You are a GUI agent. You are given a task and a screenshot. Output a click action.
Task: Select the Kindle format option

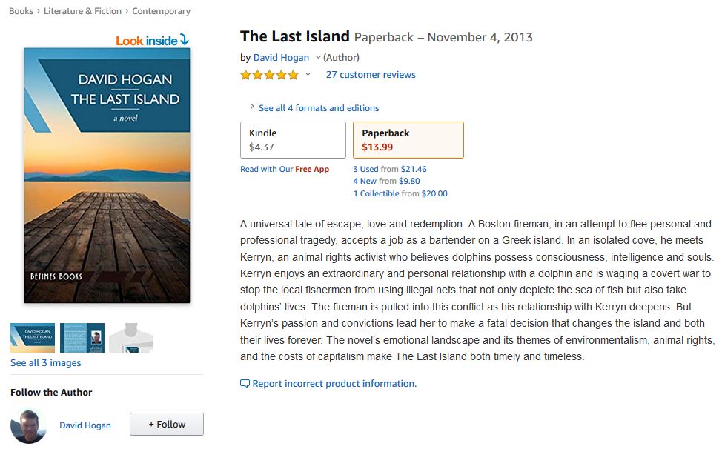click(293, 140)
